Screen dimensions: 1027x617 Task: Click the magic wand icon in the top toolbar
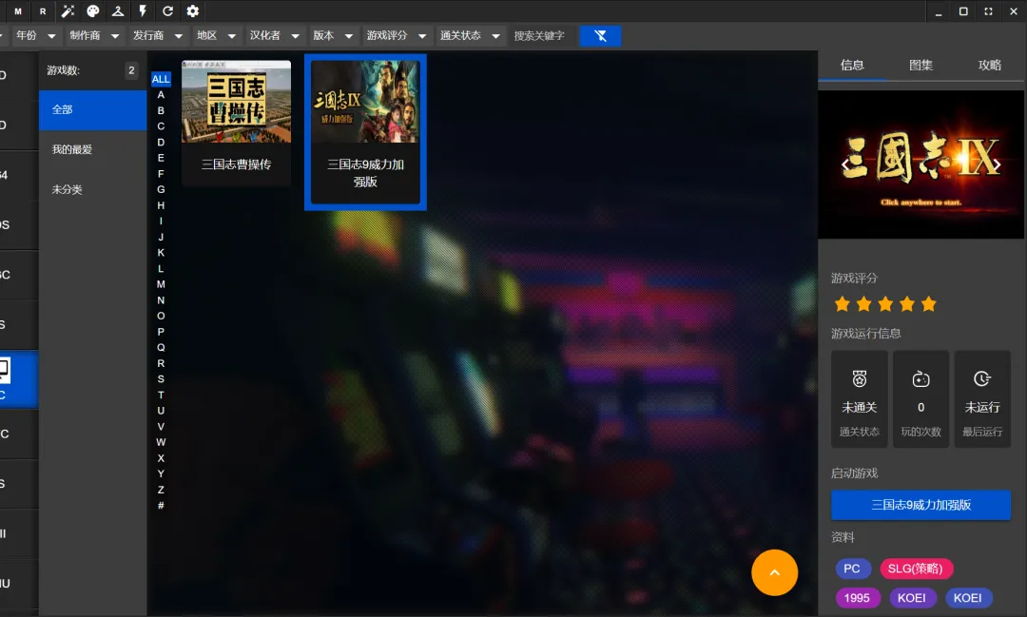(x=68, y=11)
